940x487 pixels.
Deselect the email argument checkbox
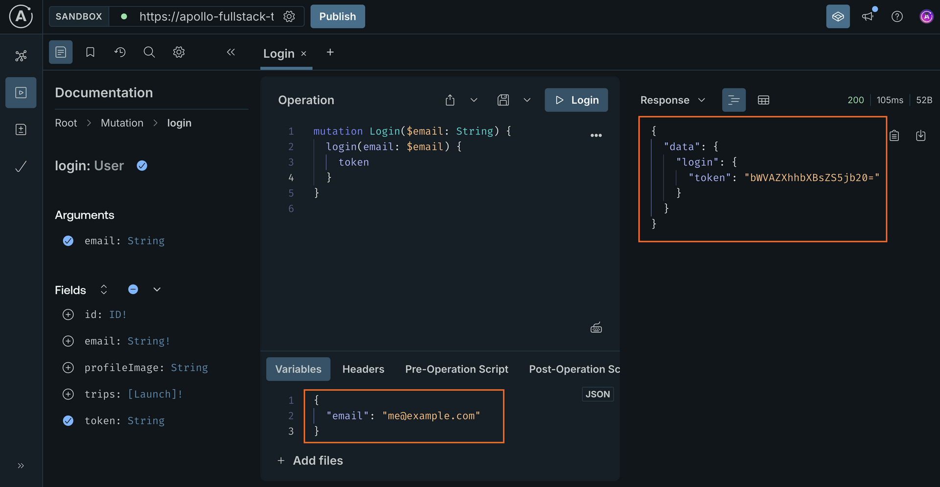pos(68,241)
